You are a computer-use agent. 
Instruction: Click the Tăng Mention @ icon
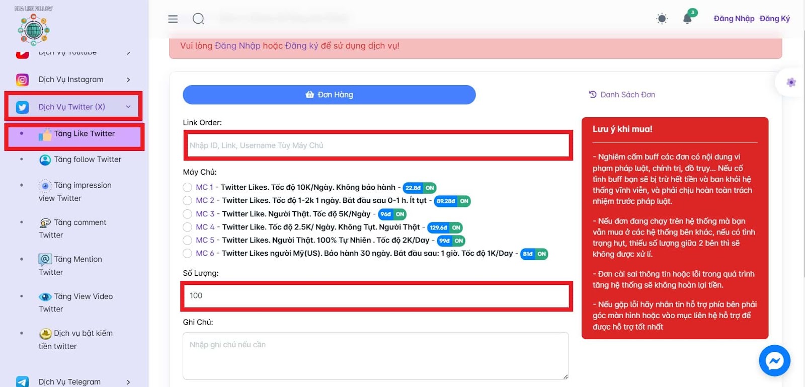pos(45,259)
